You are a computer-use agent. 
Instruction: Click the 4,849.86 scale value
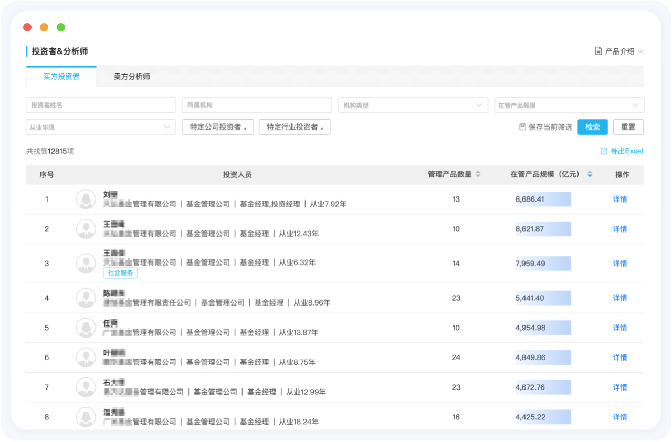[x=530, y=357]
